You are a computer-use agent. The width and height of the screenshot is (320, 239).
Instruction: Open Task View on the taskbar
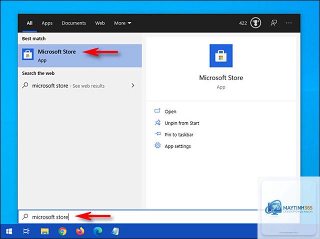pos(26,231)
